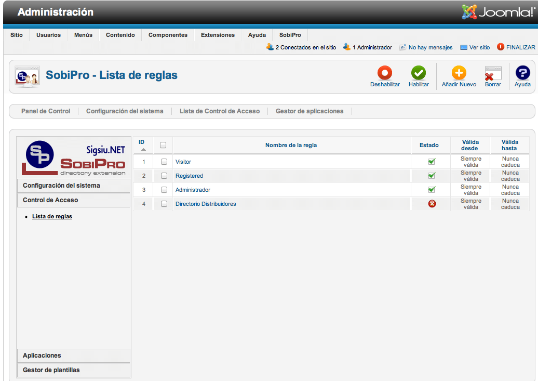Viewport: 538px width, 381px height.
Task: Click the connected users icon in status bar
Action: [270, 47]
